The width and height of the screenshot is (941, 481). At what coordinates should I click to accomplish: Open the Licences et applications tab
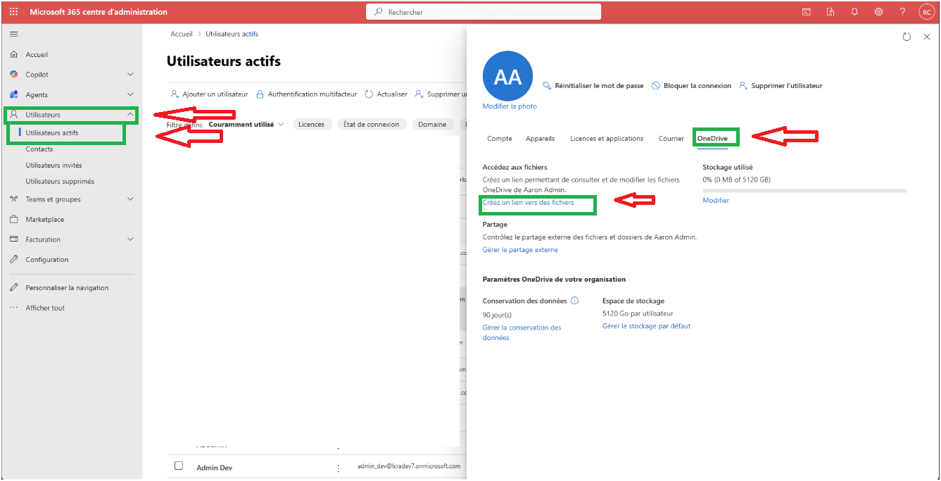click(x=607, y=139)
